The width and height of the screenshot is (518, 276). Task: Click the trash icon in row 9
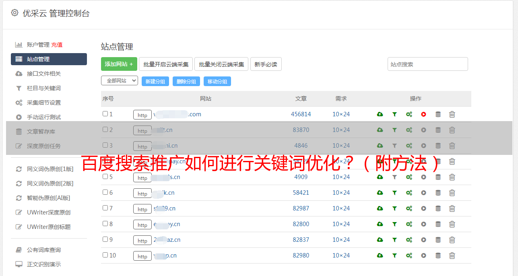point(452,240)
